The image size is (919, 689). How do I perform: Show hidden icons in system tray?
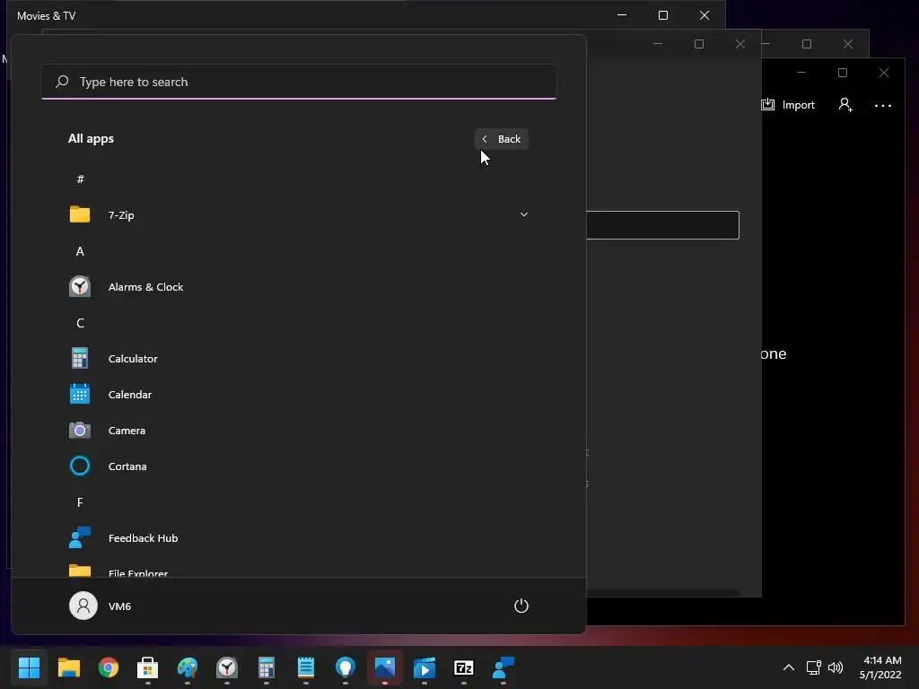pyautogui.click(x=789, y=667)
